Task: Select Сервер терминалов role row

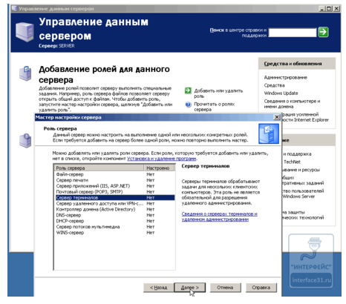Action: pyautogui.click(x=115, y=198)
